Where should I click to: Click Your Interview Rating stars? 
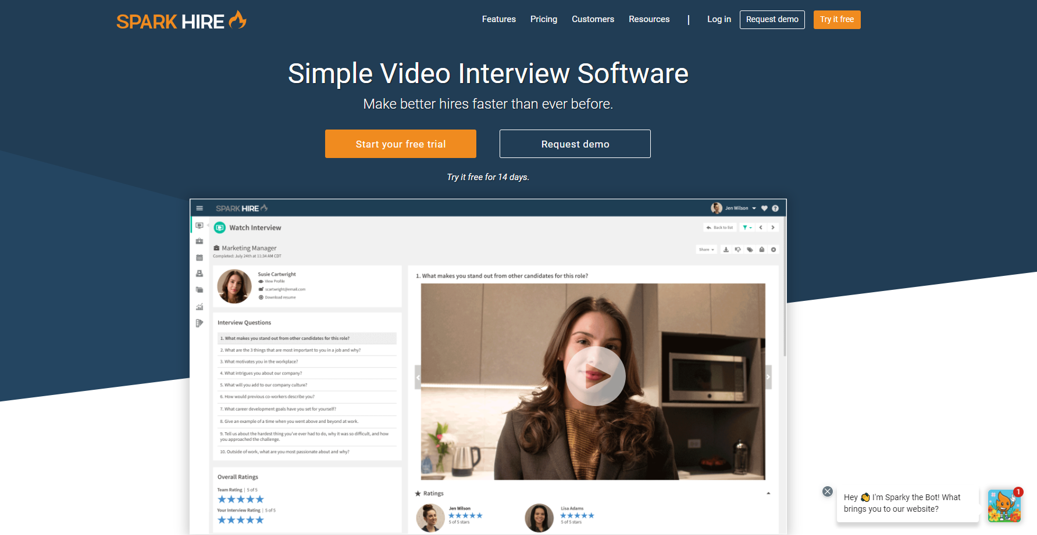point(241,520)
